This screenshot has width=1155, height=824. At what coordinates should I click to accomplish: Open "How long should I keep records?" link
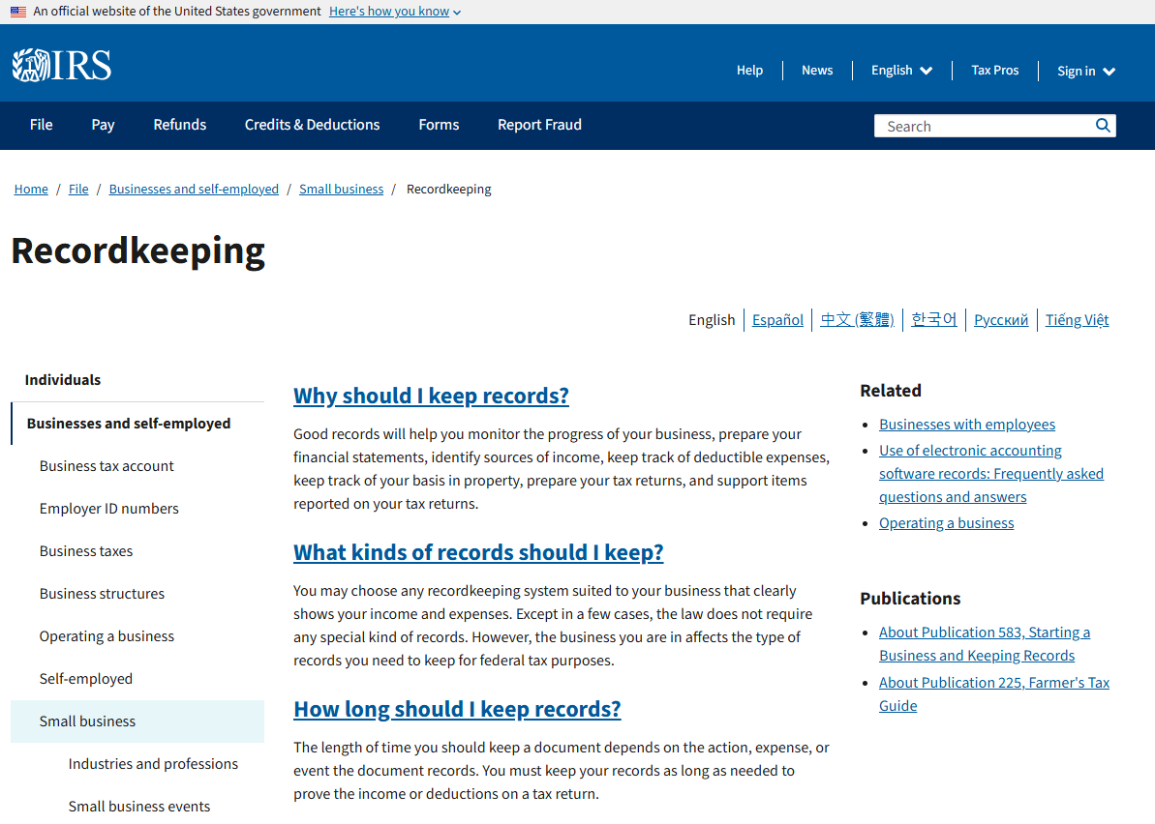tap(457, 709)
